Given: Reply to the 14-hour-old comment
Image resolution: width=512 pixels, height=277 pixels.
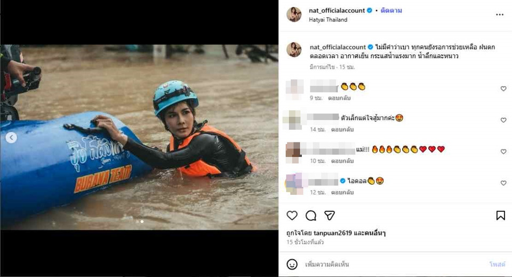Looking at the screenshot, I should (342, 130).
